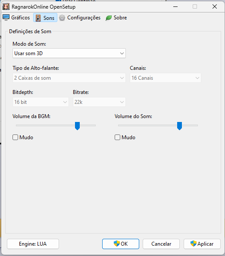Click the monitor icon for Gráficos

(6, 18)
